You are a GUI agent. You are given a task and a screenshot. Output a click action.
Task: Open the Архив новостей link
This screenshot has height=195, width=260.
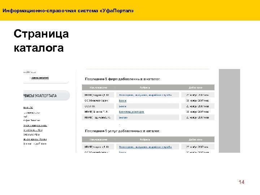click(x=40, y=78)
